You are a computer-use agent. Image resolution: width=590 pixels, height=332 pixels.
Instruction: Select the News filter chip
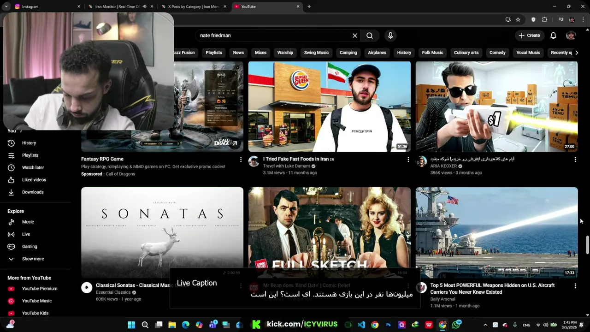point(238,53)
